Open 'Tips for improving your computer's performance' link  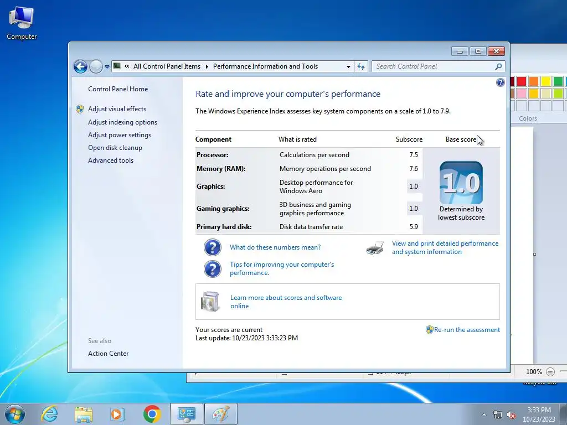click(282, 268)
